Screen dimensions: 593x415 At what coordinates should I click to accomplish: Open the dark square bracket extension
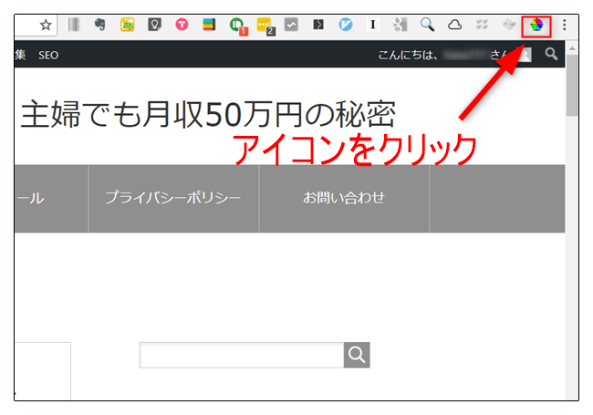click(318, 25)
